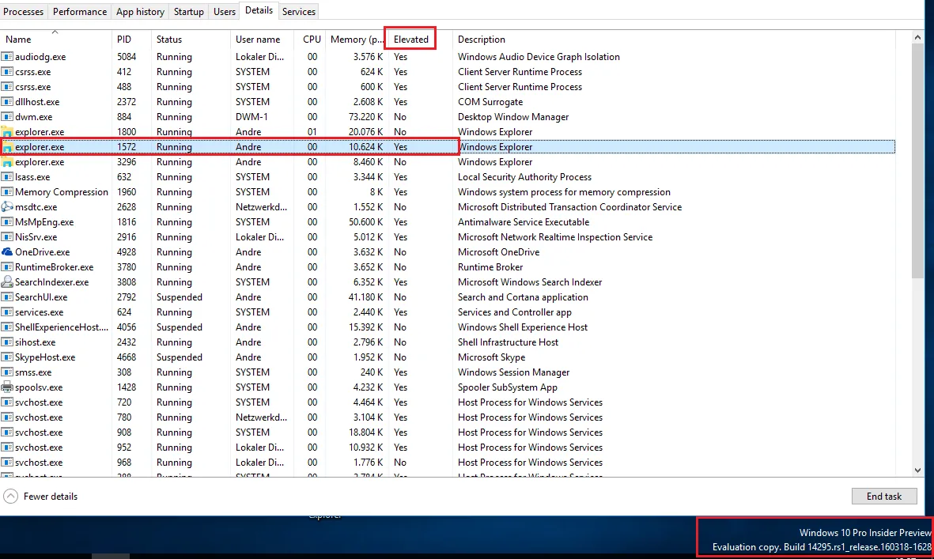Image resolution: width=934 pixels, height=559 pixels.
Task: Click folder icon of explorer.exe PID 3296
Action: pyautogui.click(x=7, y=162)
